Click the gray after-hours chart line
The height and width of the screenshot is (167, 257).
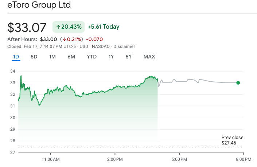211,82
